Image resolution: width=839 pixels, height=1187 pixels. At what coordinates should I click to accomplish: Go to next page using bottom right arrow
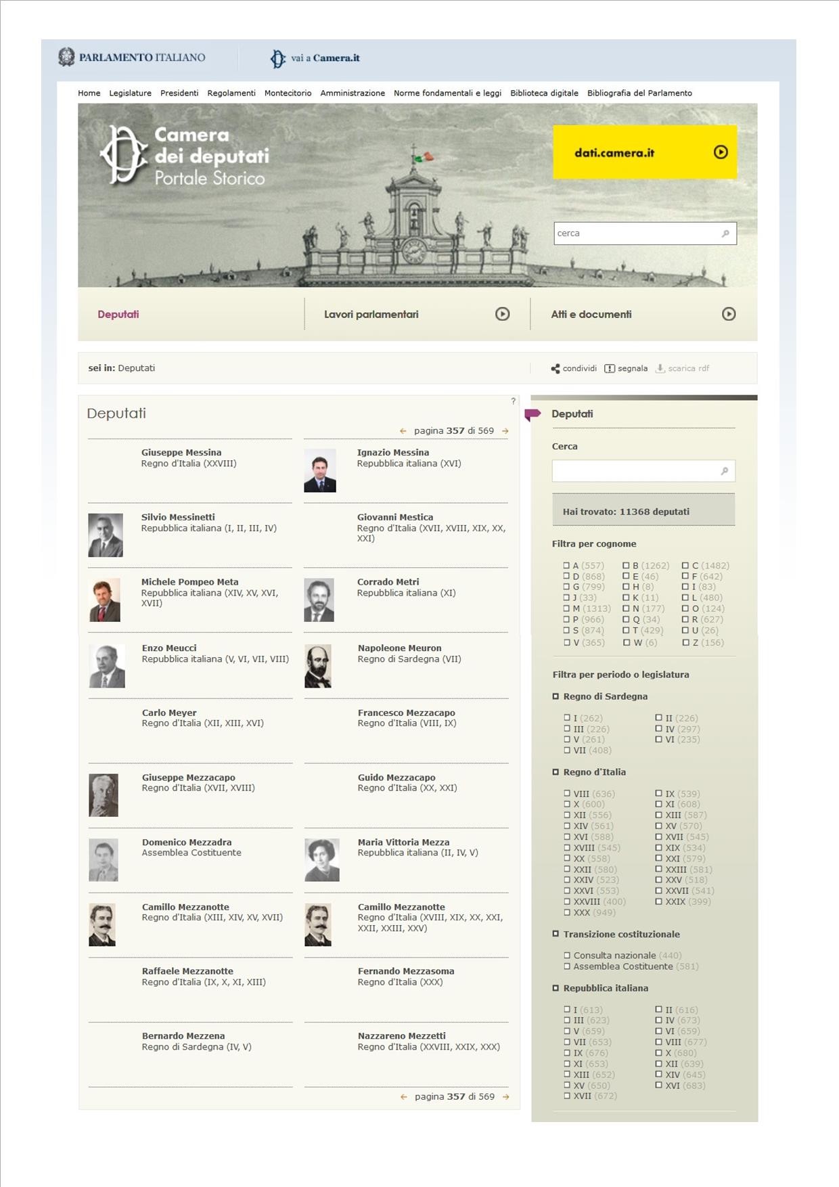(505, 1097)
